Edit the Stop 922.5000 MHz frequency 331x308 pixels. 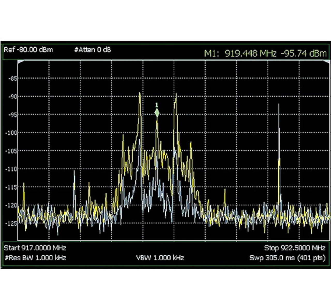tap(295, 248)
